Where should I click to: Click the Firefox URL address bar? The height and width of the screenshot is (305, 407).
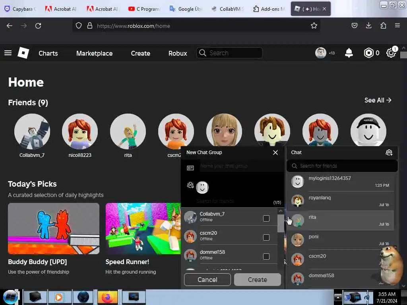tap(196, 26)
